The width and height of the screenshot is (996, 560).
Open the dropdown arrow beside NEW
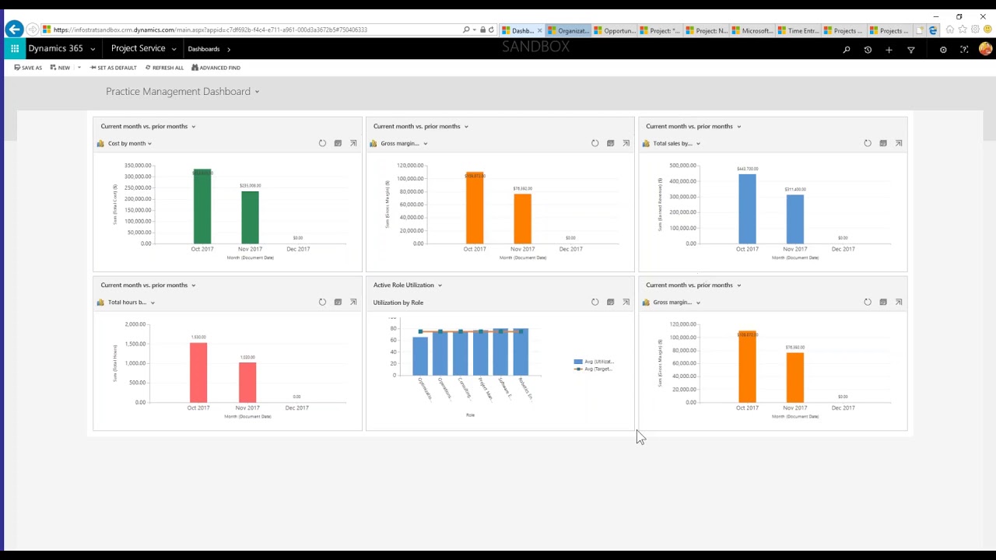click(x=79, y=68)
